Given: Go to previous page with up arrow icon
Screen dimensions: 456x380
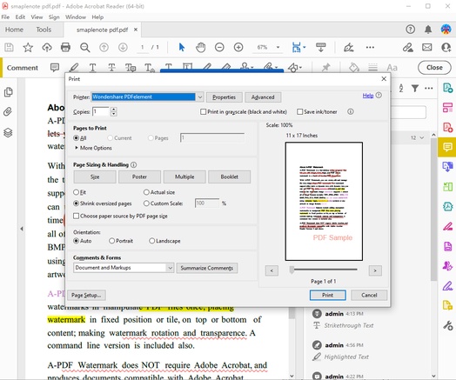Looking at the screenshot, I should pos(104,47).
